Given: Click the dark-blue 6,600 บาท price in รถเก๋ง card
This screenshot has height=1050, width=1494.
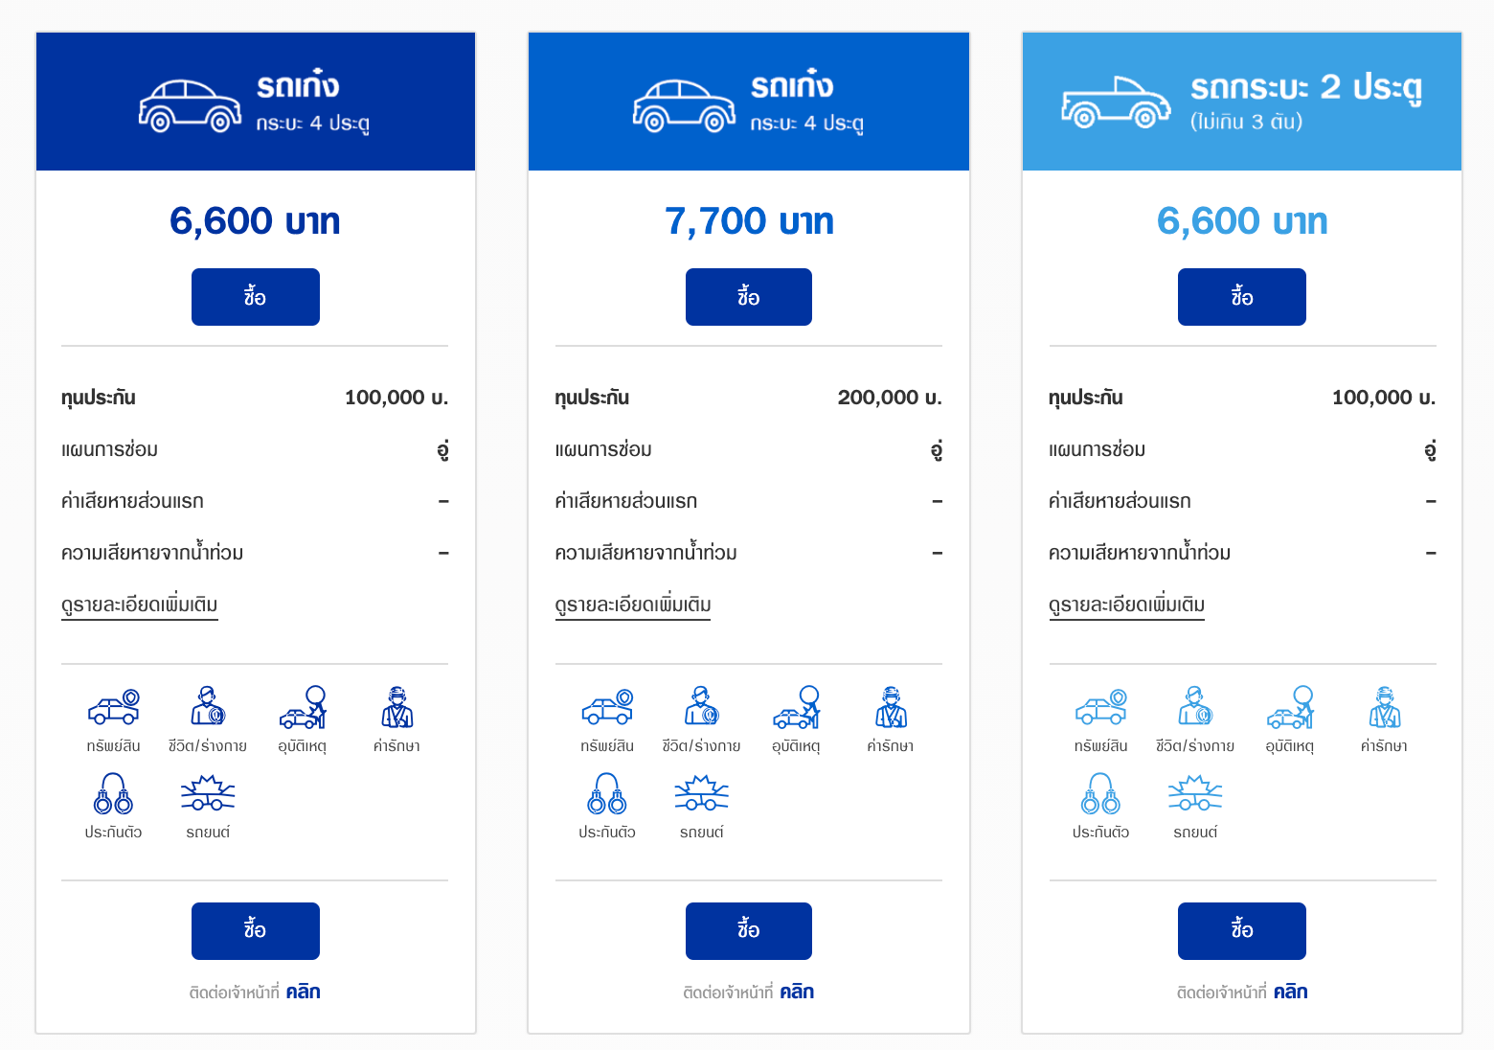Looking at the screenshot, I should [x=255, y=221].
